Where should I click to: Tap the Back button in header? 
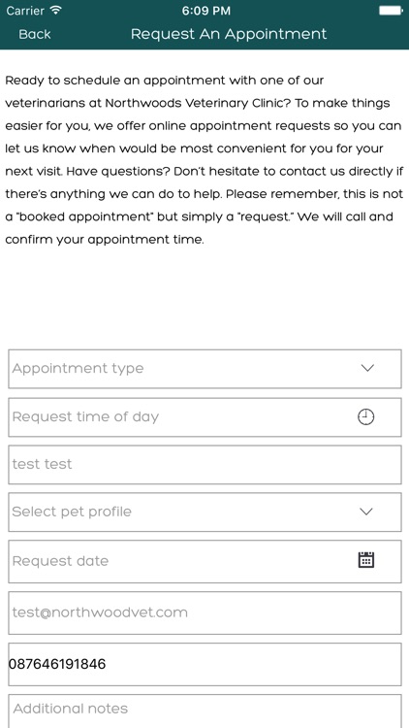pyautogui.click(x=34, y=34)
